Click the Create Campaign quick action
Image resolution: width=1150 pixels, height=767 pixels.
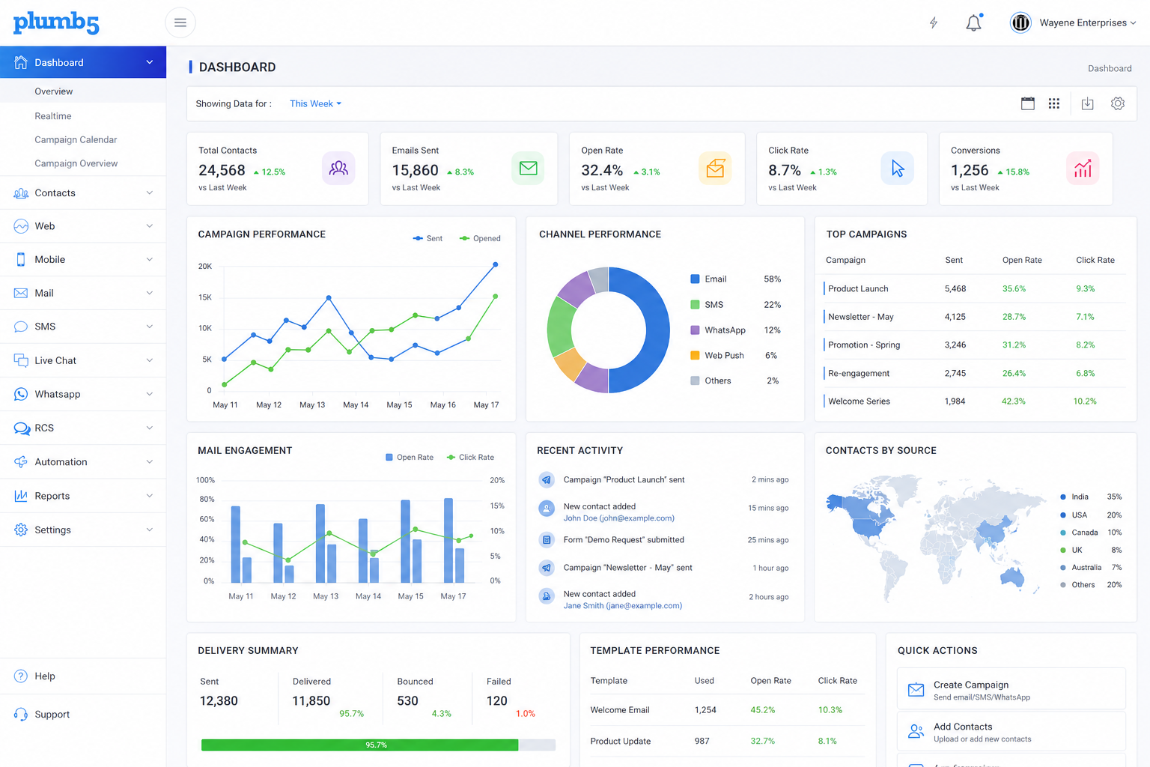(1011, 689)
